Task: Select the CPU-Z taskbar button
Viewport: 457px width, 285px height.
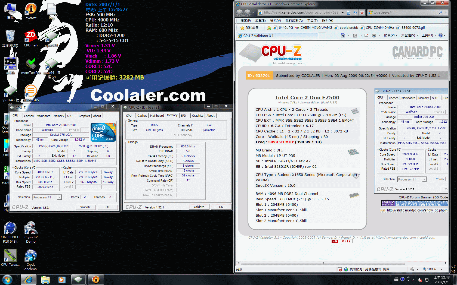Action: click(78, 280)
